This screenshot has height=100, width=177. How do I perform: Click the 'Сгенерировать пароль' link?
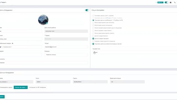(6, 87)
